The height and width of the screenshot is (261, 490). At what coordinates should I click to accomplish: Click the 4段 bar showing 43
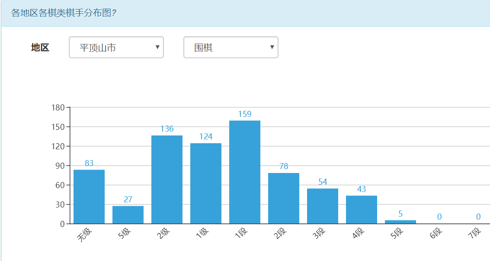[362, 210]
